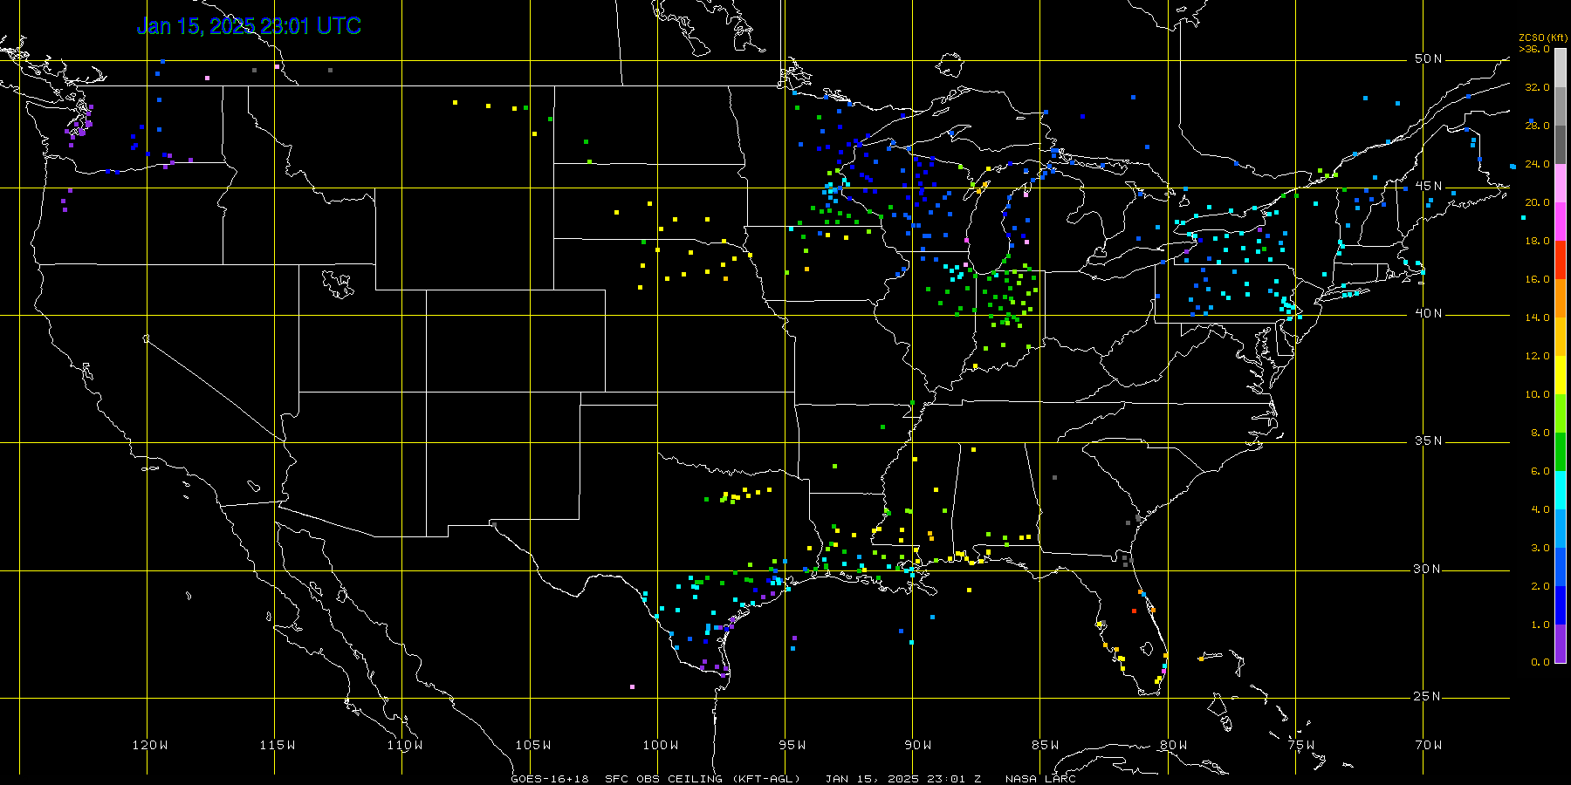Click the 'ZCSO (Kft)' legend title

pos(1543,38)
